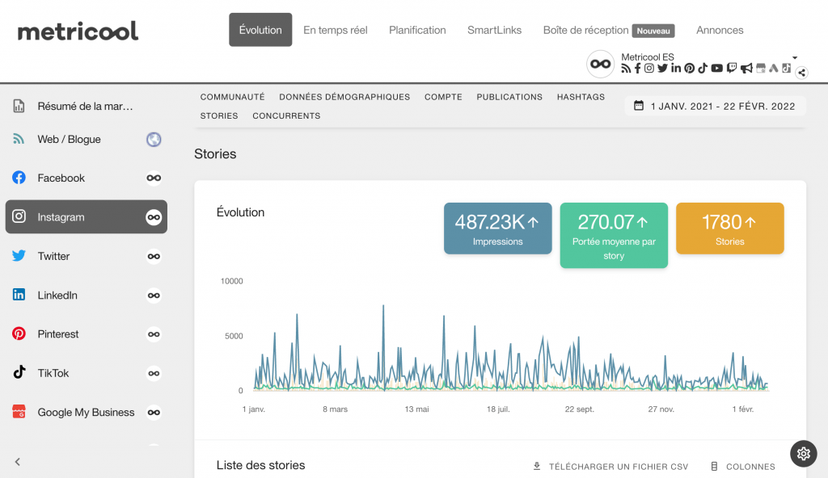Screen dimensions: 828x478
Task: Click the Twitter bird icon under Metricool ES
Action: click(x=662, y=69)
